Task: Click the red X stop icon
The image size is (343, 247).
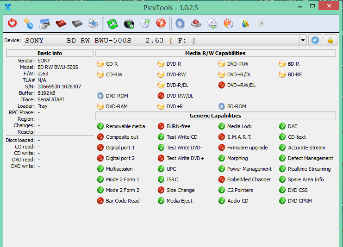Action: coord(161,23)
